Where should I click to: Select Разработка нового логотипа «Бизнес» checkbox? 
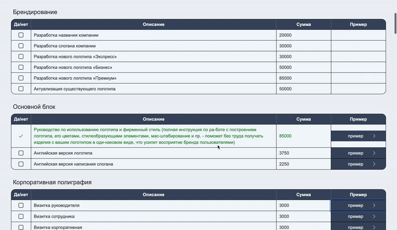coord(21,67)
